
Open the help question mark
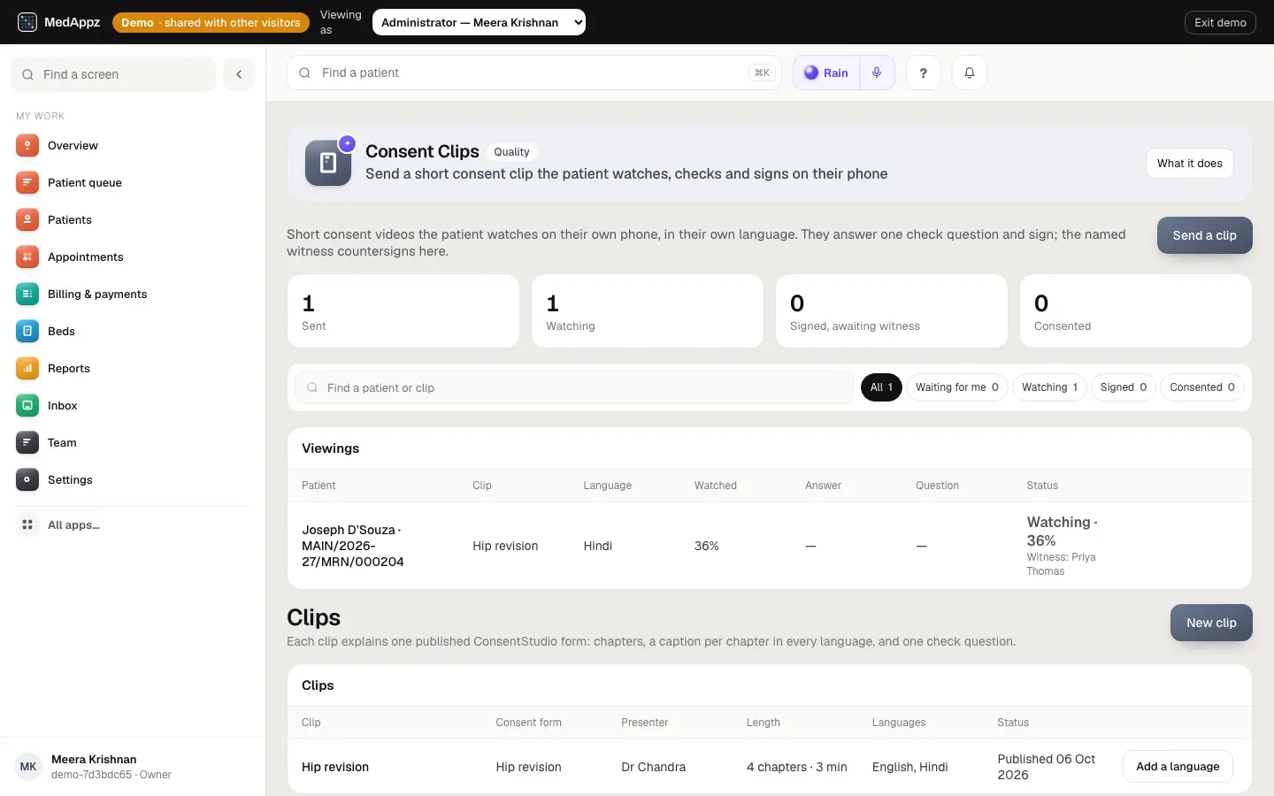(924, 73)
